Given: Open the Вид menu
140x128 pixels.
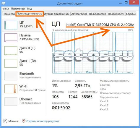Looking at the screenshot, I should click(30, 9).
